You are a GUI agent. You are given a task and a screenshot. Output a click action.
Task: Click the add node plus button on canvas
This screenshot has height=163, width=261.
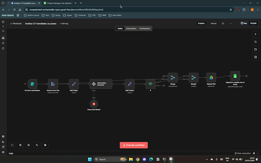pos(255,34)
